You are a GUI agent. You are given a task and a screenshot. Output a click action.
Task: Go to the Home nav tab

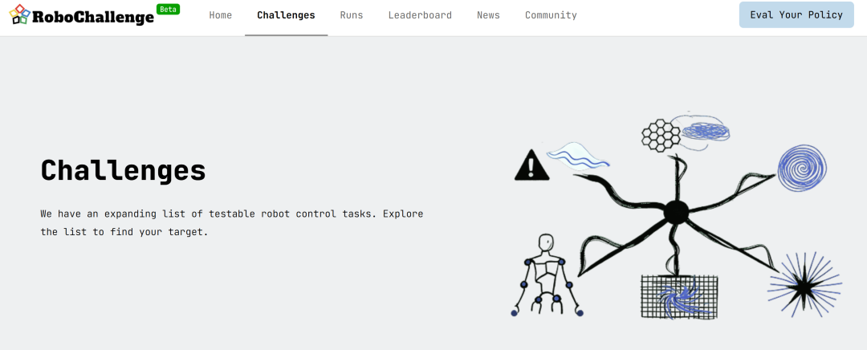(x=221, y=15)
